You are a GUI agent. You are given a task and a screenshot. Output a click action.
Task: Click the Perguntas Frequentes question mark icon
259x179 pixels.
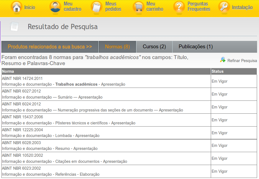179,7
